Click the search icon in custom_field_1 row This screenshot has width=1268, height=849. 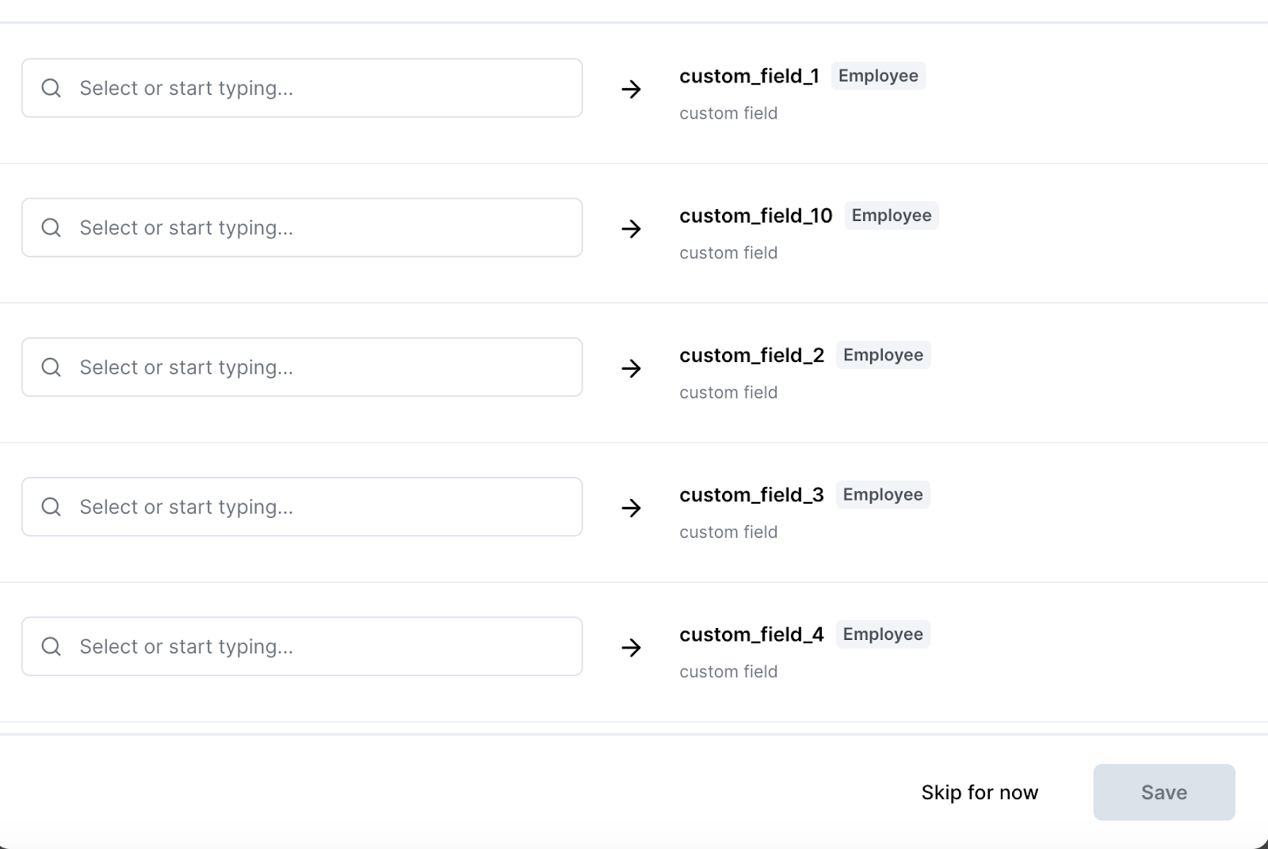pyautogui.click(x=52, y=88)
